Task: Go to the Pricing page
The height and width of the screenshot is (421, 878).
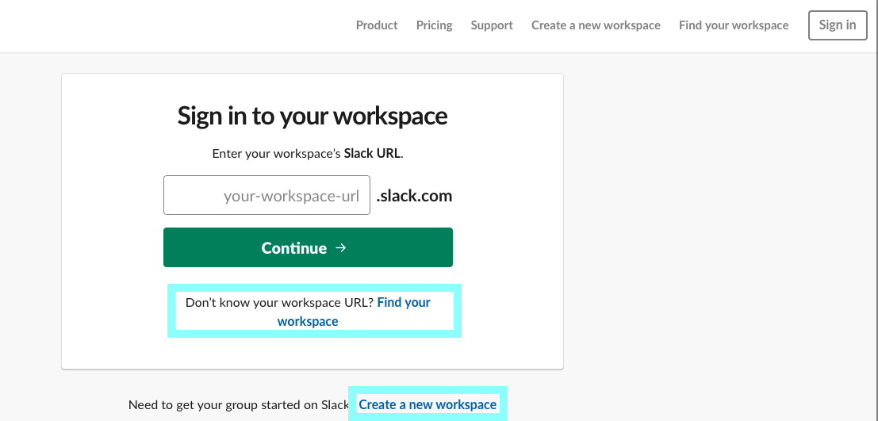Action: (434, 25)
